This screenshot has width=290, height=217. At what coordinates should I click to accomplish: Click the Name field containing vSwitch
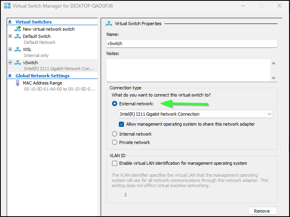coord(192,44)
